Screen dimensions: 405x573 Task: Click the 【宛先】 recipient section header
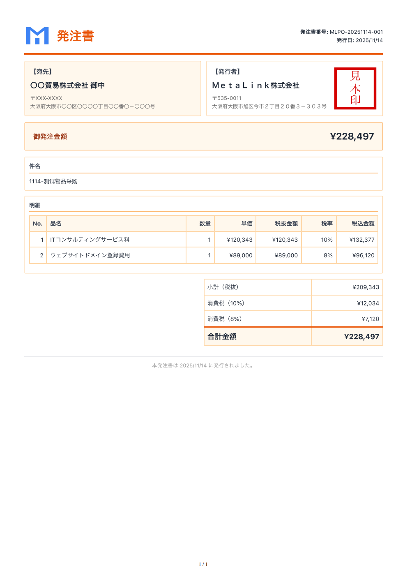point(42,72)
